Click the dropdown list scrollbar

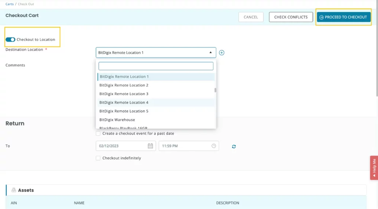215,90
